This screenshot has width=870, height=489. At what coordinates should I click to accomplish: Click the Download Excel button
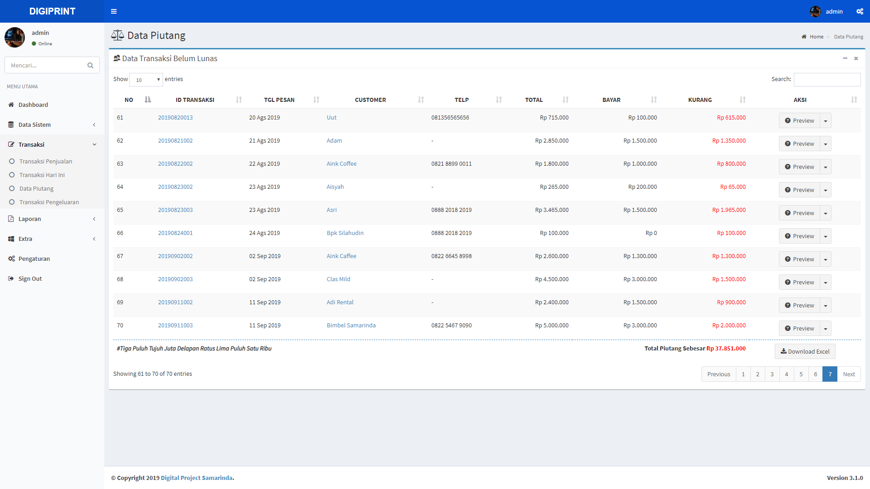pos(805,351)
